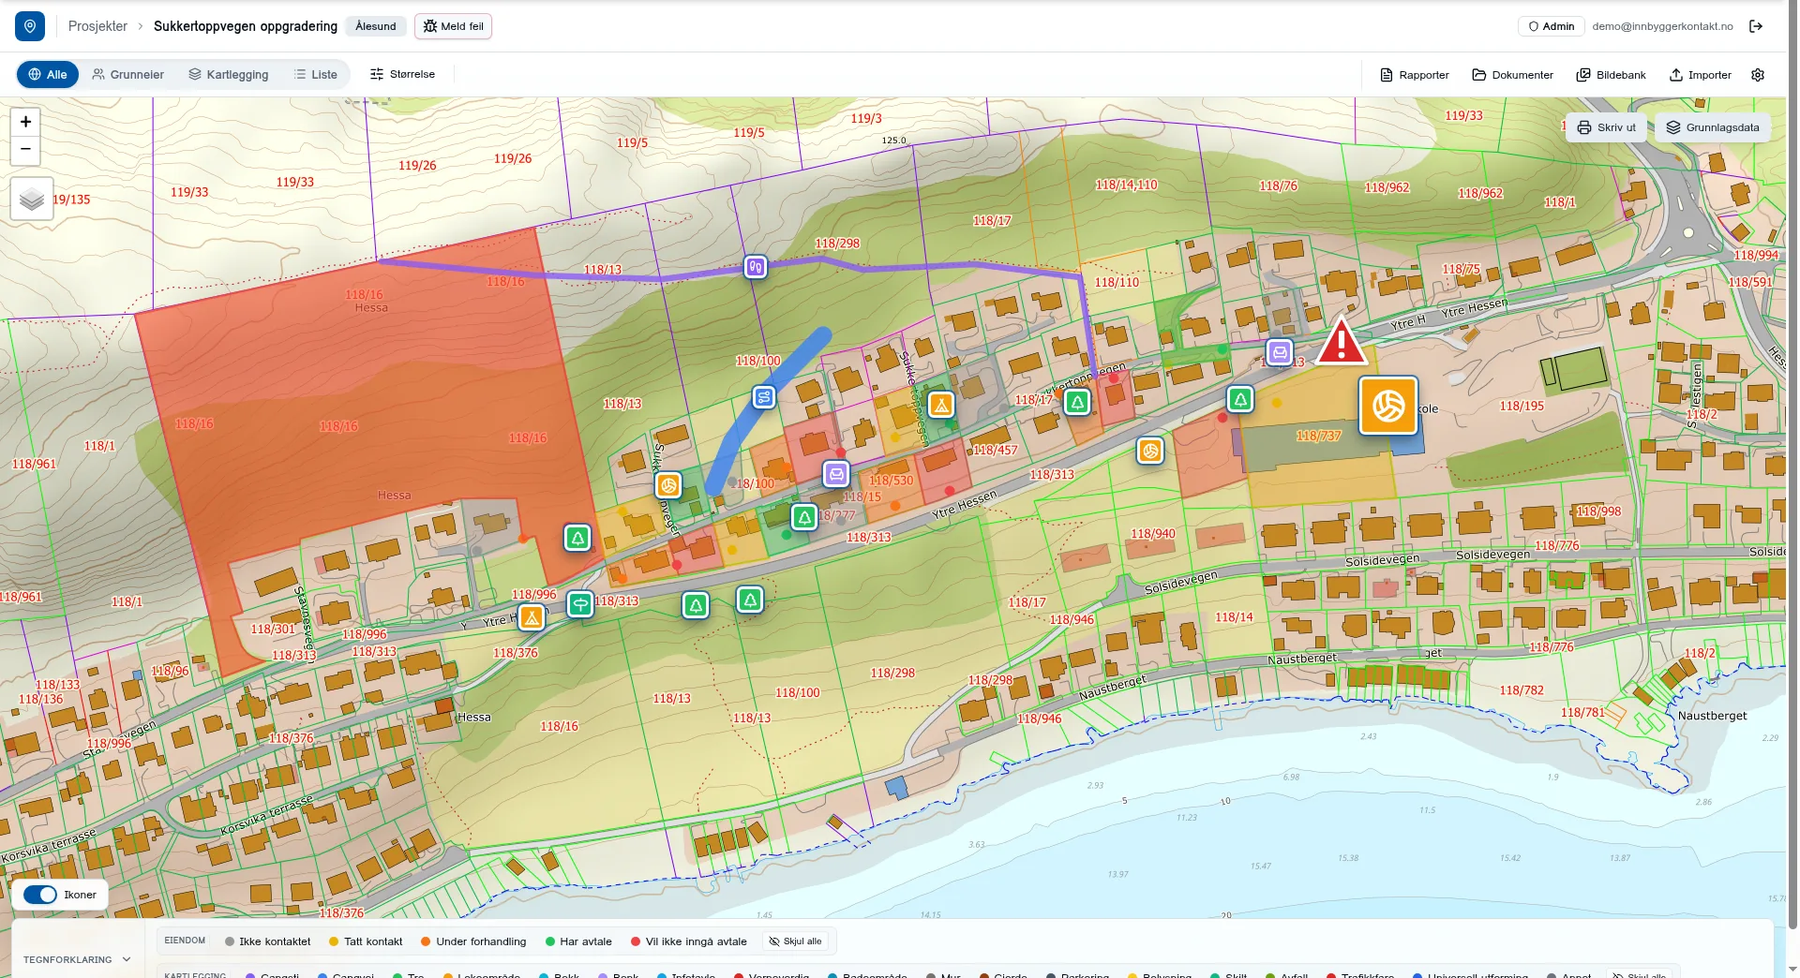The image size is (1800, 978).
Task: Click the 118/940 parcel label
Action: [x=1152, y=534]
